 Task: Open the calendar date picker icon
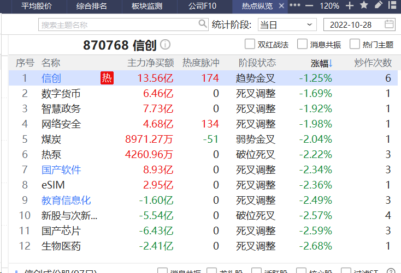point(389,25)
